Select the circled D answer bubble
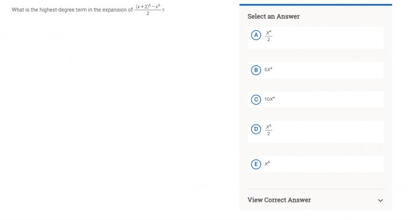 point(256,129)
